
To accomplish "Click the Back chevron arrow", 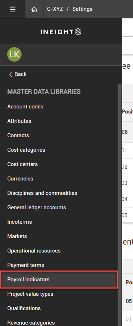I will point(10,75).
